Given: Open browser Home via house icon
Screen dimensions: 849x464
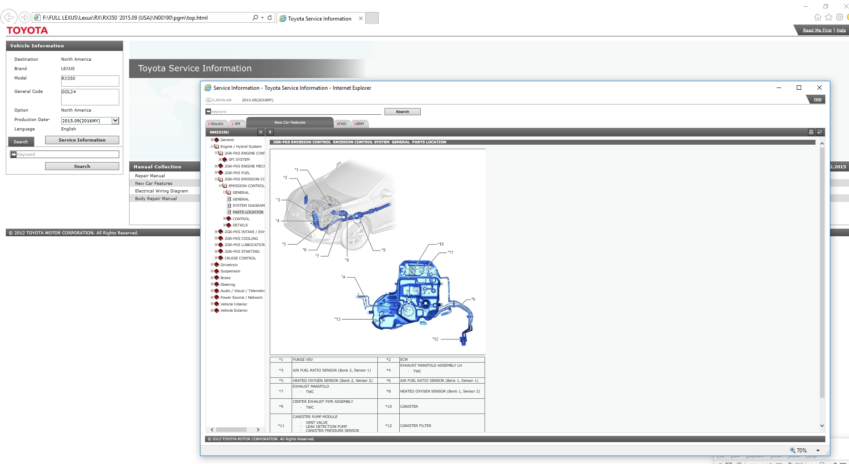Looking at the screenshot, I should [817, 17].
